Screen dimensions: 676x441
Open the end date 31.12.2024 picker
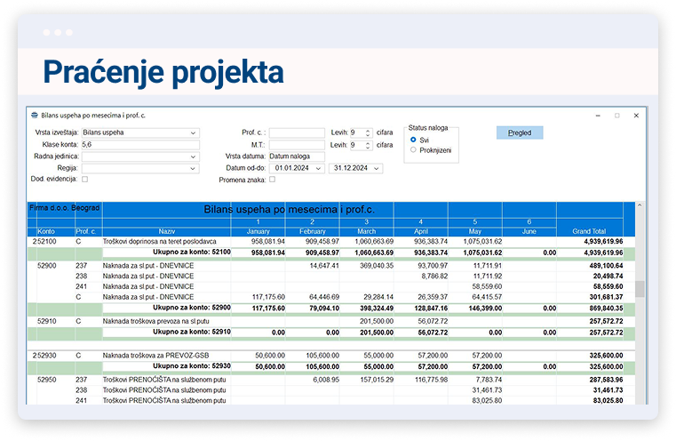click(x=377, y=167)
